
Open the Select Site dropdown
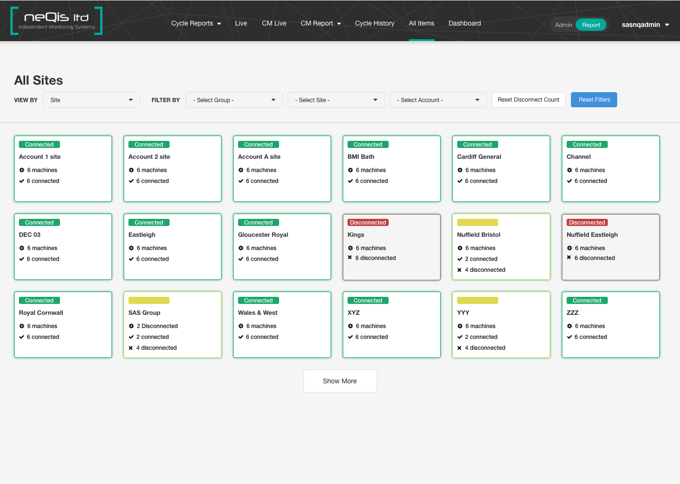[336, 100]
